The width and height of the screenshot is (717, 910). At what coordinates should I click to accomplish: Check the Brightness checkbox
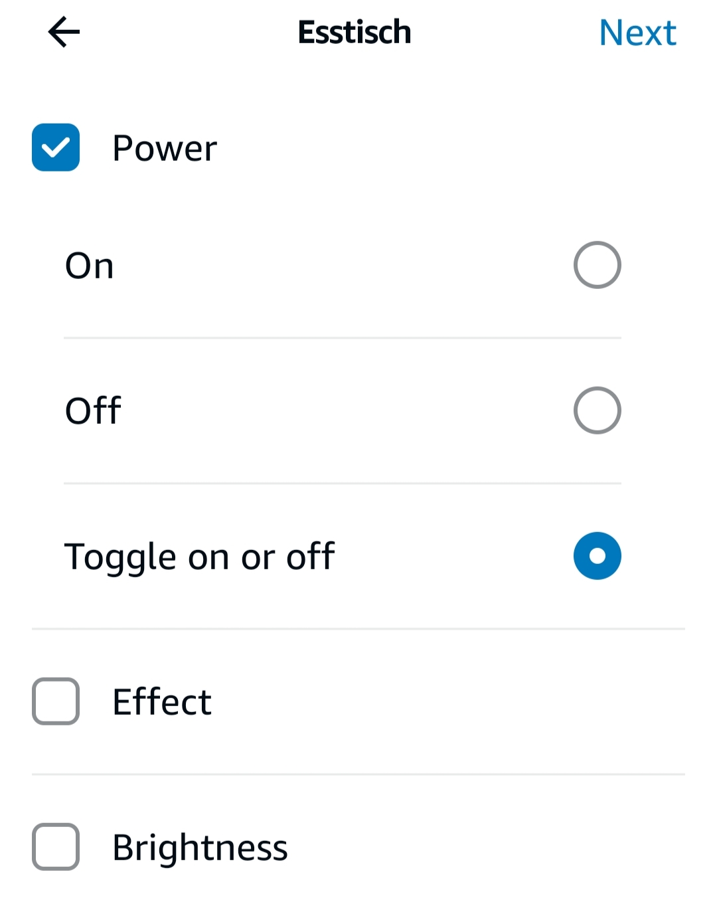(56, 847)
